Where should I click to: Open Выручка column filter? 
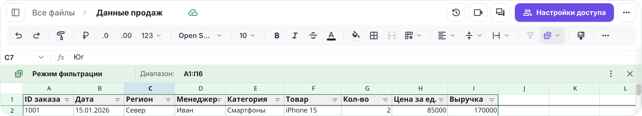[492, 100]
